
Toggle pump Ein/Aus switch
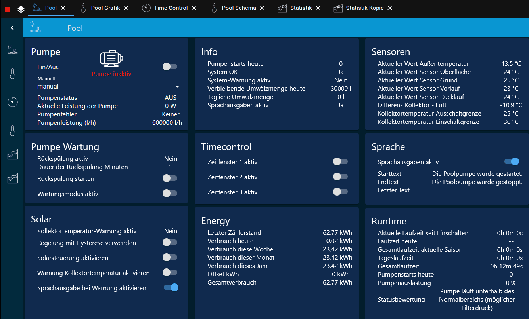[170, 66]
